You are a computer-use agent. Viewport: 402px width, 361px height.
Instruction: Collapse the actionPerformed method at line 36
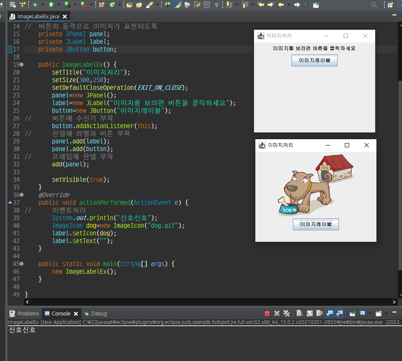pyautogui.click(x=22, y=195)
